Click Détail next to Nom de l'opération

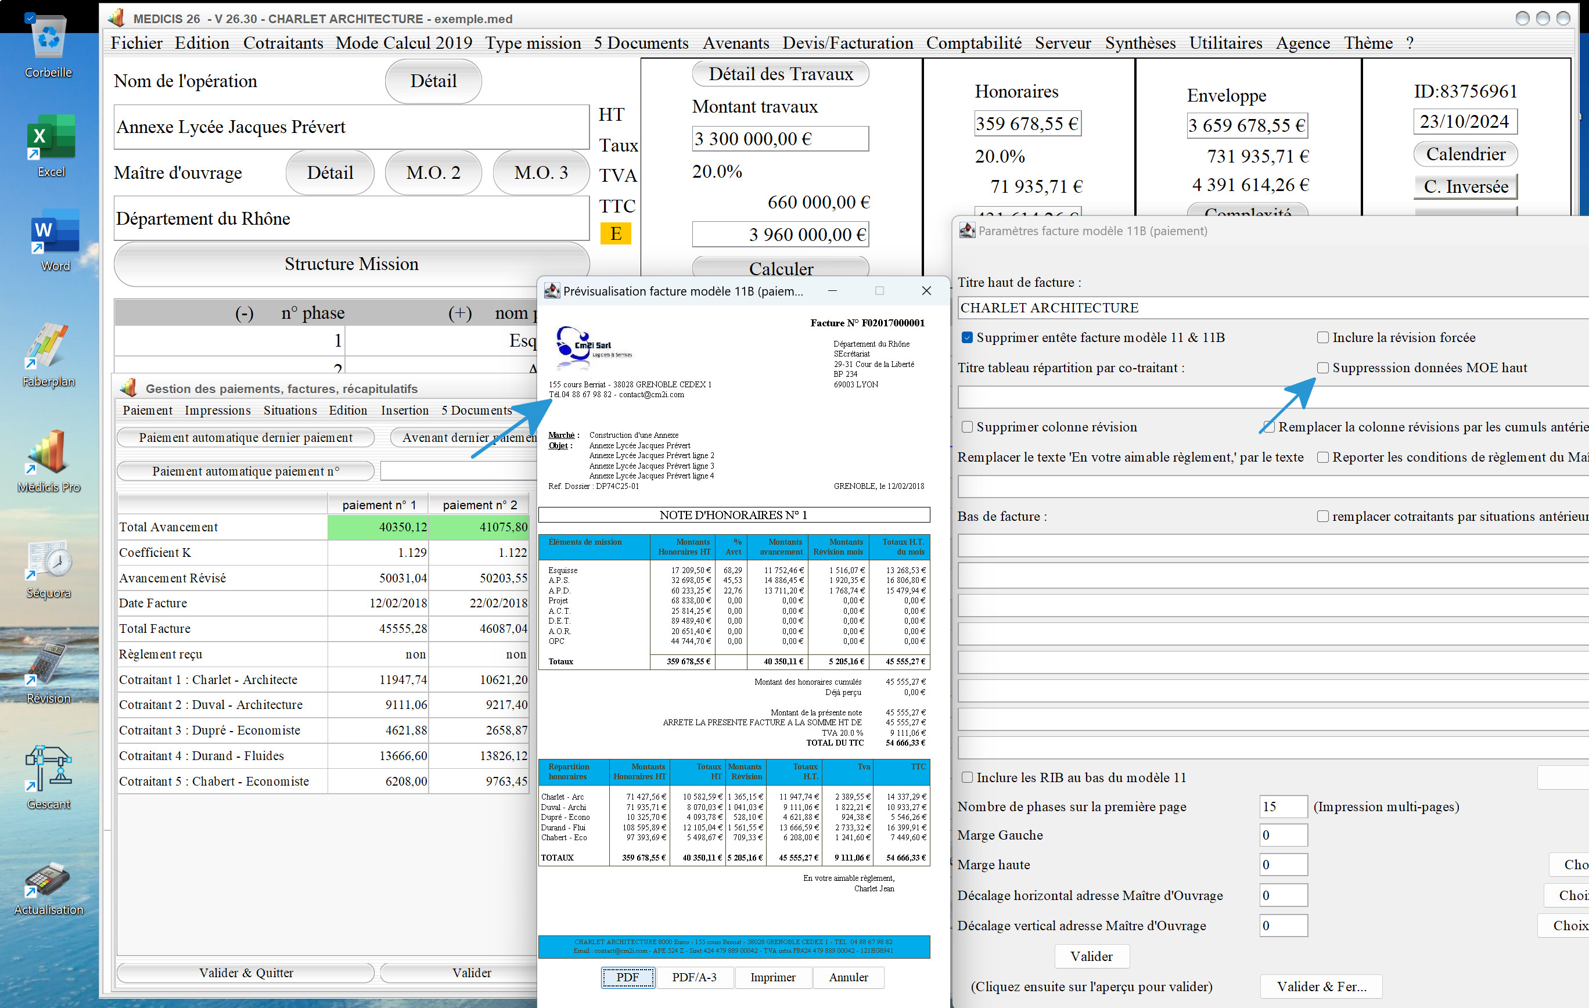[x=433, y=81]
